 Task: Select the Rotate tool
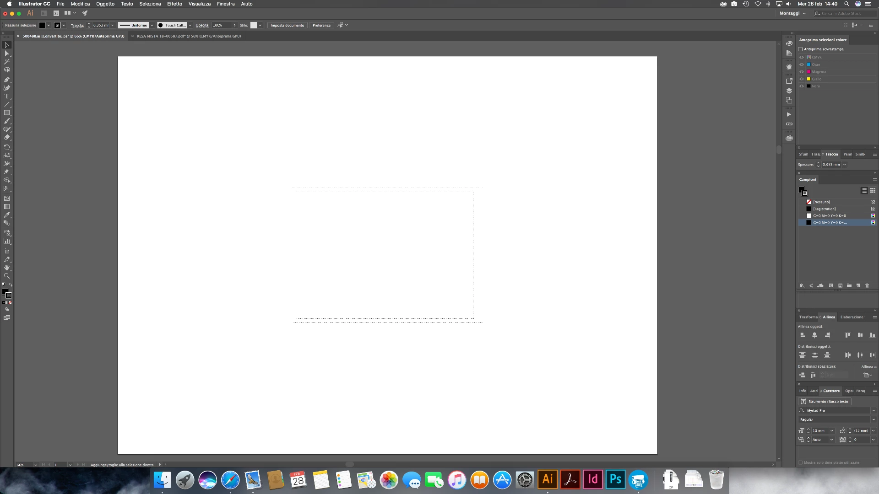7,147
